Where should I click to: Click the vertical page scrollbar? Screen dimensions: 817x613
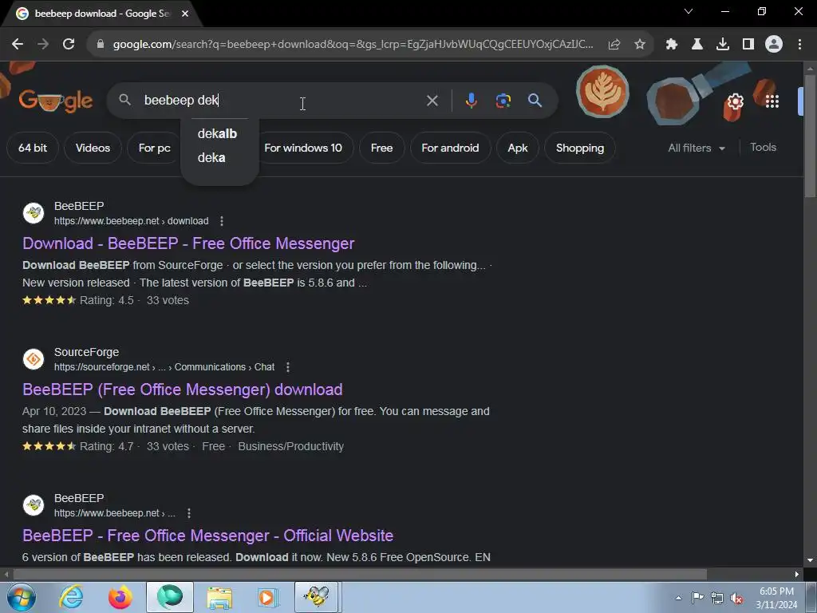(x=810, y=136)
